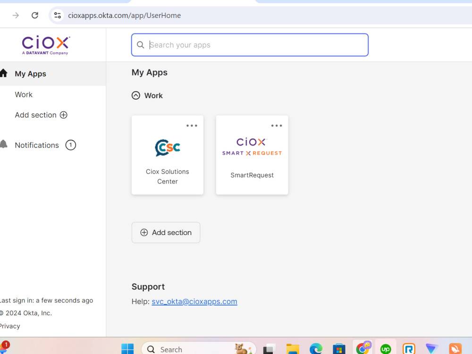
Task: Focus the Search your apps field
Action: [250, 45]
